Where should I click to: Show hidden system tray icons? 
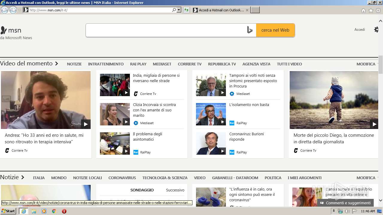pos(334,211)
